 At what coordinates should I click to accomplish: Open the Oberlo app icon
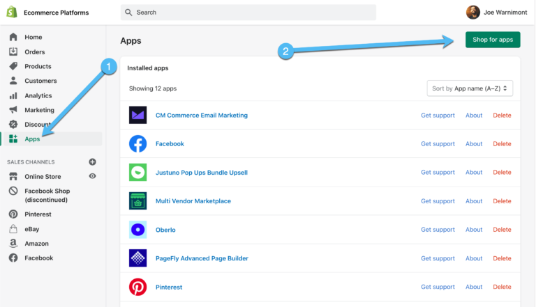point(137,230)
